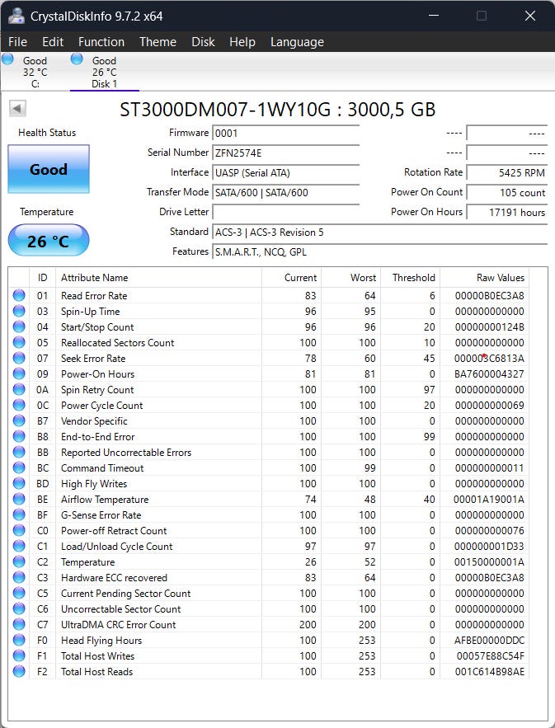
Task: Open the Theme menu
Action: pos(158,42)
